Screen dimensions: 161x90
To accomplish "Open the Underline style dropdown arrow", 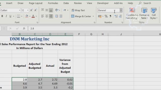I will point(14,16).
